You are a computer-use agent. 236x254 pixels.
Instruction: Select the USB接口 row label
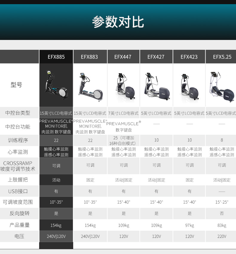(x=18, y=191)
